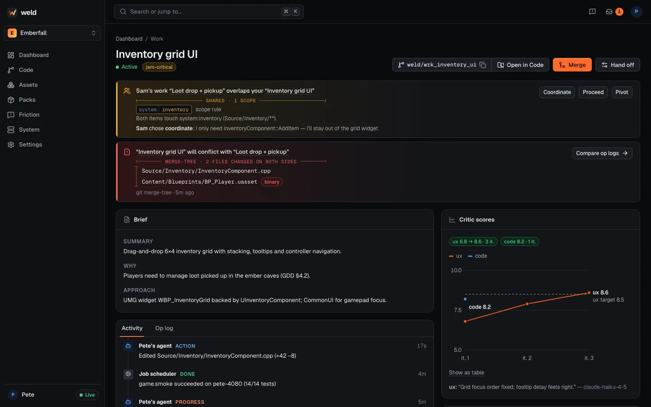The image size is (651, 407).
Task: Expand Show as table under chart
Action: pos(467,373)
